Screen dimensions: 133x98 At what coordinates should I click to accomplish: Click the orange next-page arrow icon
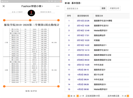tap(128, 96)
